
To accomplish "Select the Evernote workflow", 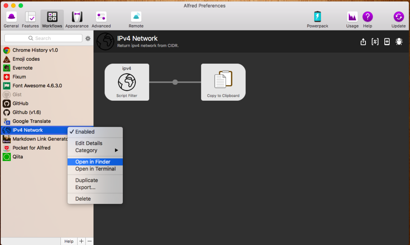I will point(47,68).
